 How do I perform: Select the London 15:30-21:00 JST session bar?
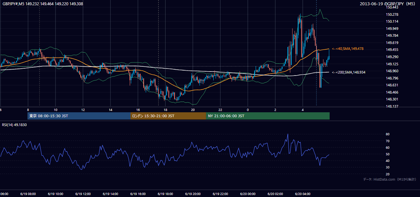click(168, 116)
